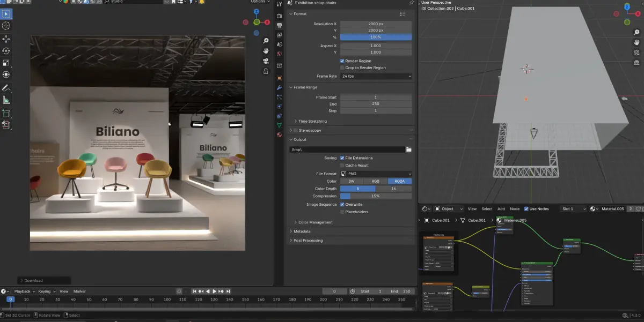Select the Move tool

[x=6, y=39]
